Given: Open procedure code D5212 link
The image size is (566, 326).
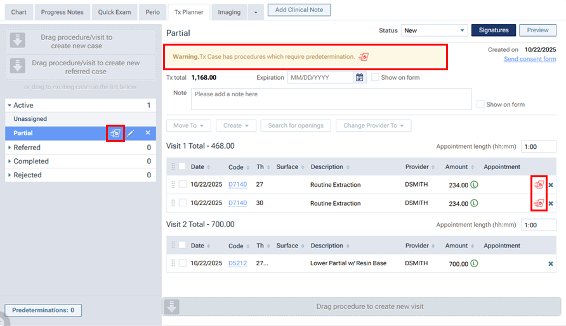Looking at the screenshot, I should click(x=237, y=263).
